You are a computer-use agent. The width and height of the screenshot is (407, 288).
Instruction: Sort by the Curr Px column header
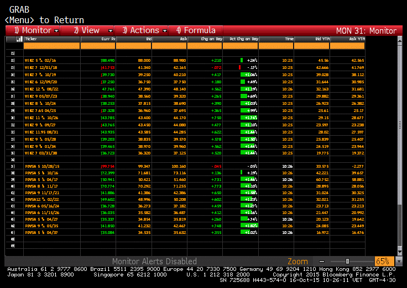98,39
